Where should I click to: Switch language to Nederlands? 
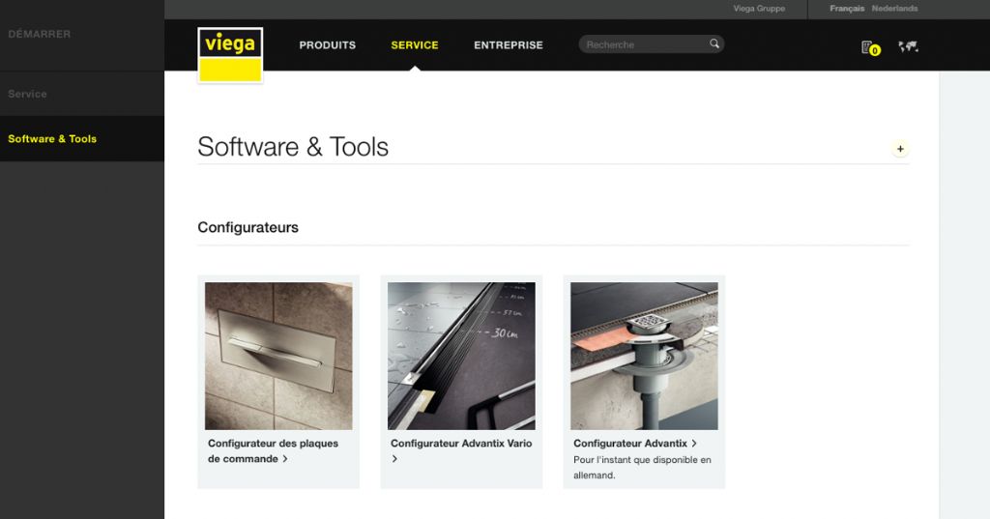pyautogui.click(x=894, y=9)
